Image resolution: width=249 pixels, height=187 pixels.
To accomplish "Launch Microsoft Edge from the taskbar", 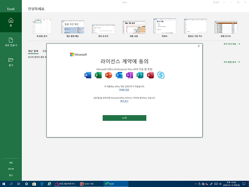I will click(x=42, y=184).
